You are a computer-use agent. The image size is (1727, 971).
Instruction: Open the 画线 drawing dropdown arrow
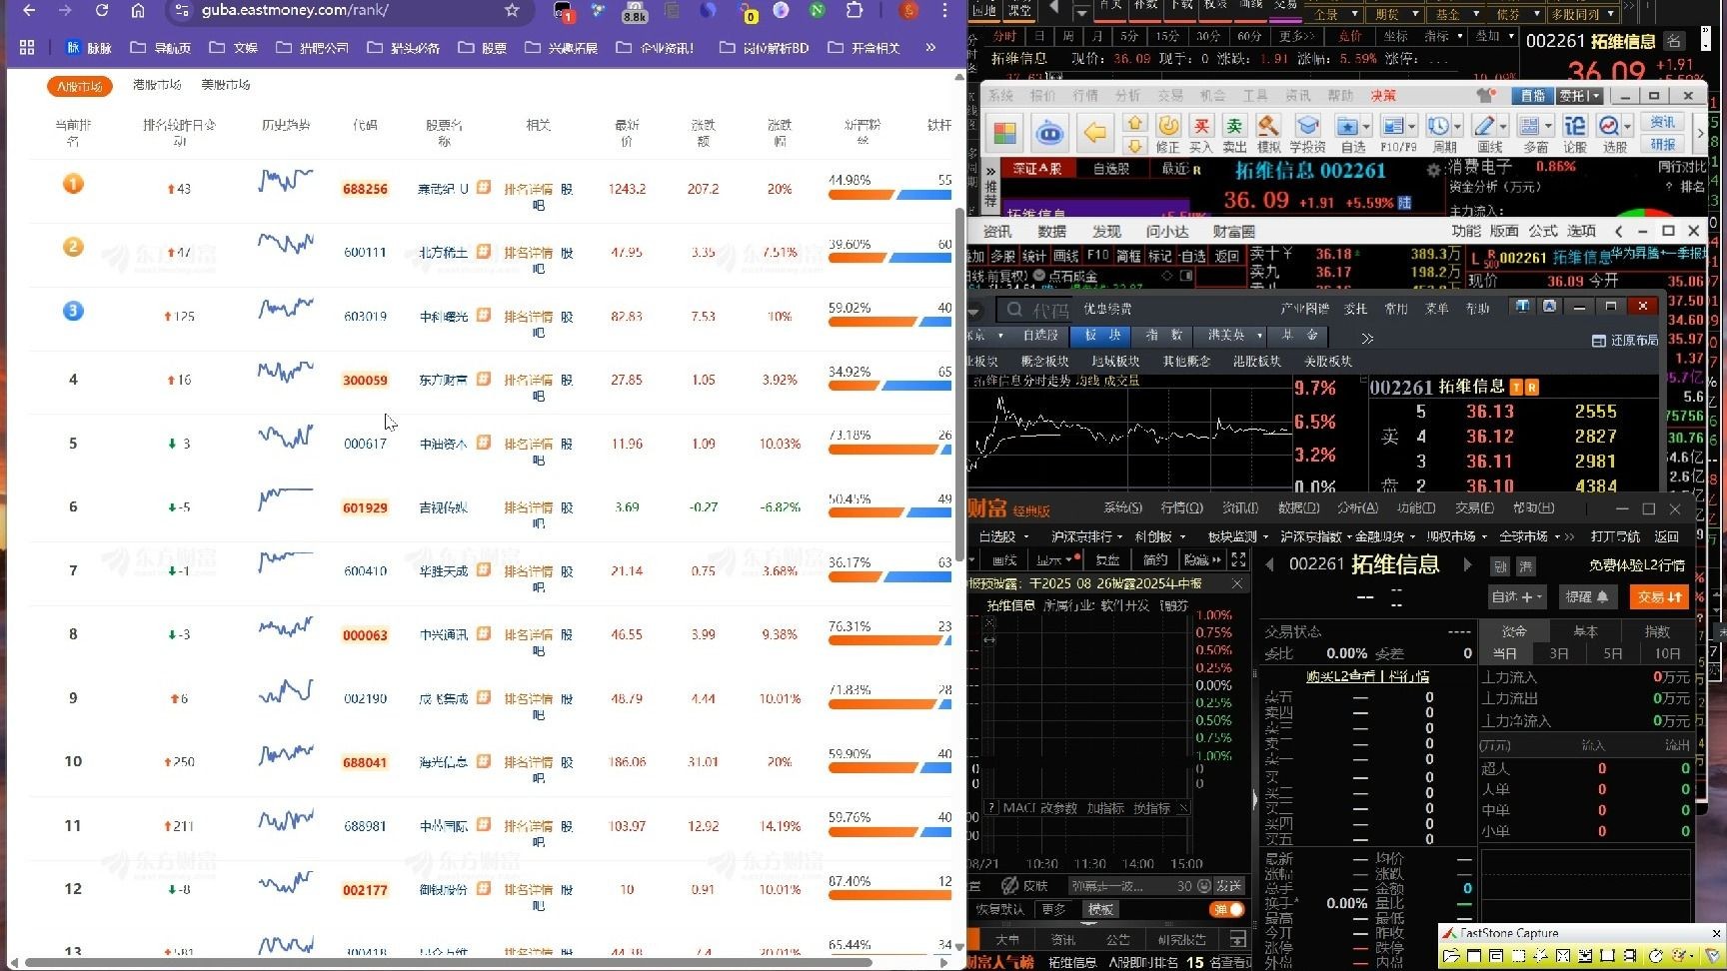tap(1502, 127)
